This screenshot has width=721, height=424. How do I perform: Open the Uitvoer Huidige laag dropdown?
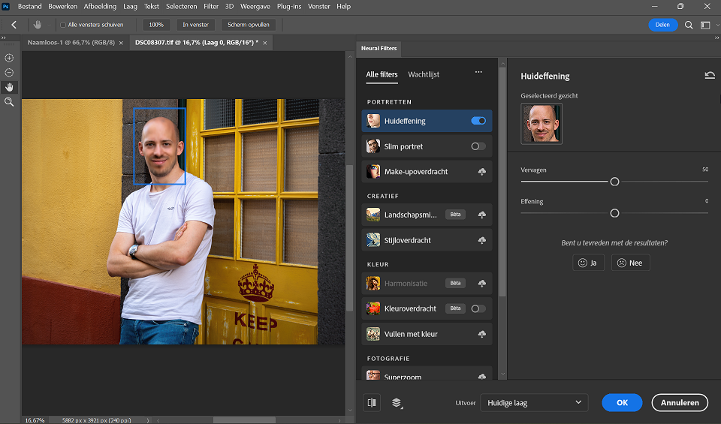point(533,403)
